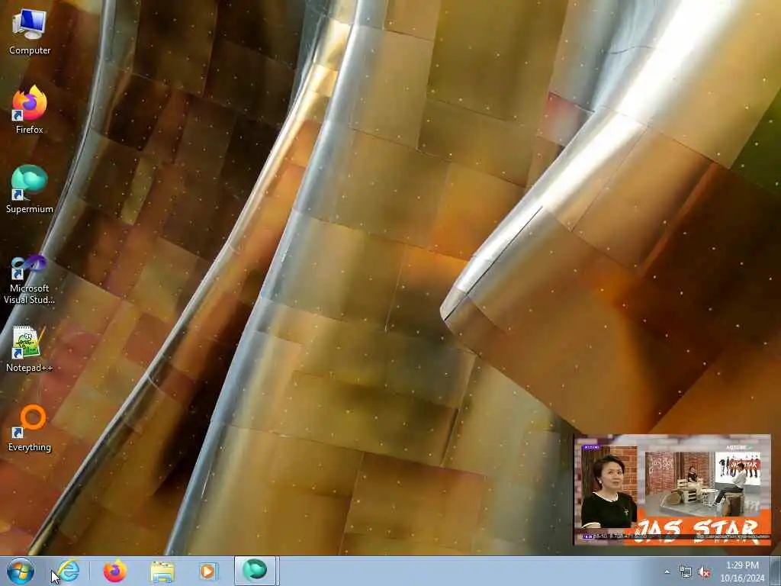Select the "Notepad++" icon label text
Screen dimensions: 781x586
click(30, 368)
